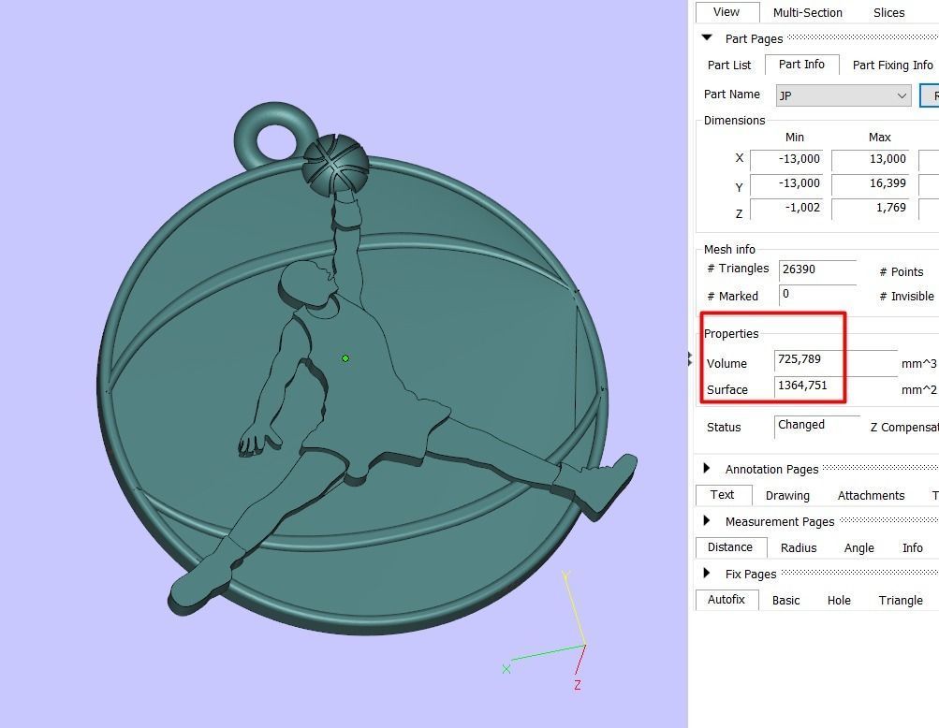Select the Part Info tab
The width and height of the screenshot is (939, 728).
[801, 64]
